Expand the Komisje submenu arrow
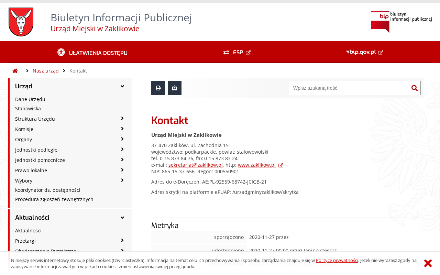This screenshot has height=275, width=440. coord(122,129)
